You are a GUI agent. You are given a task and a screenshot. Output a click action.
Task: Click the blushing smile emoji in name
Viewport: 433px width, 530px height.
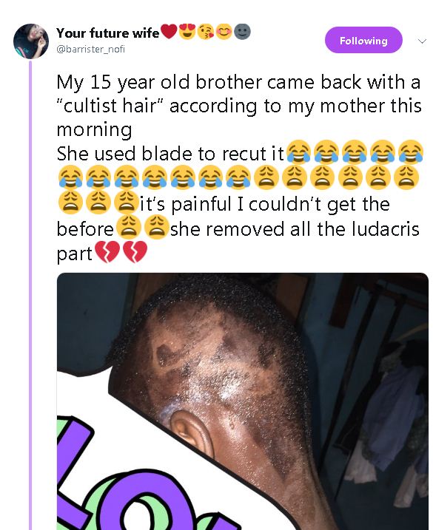click(x=224, y=32)
